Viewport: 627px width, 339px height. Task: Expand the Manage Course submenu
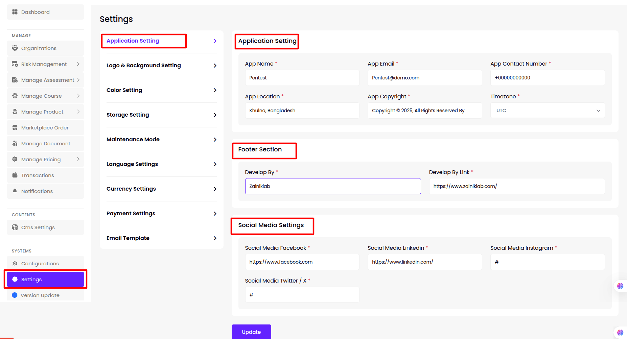78,96
